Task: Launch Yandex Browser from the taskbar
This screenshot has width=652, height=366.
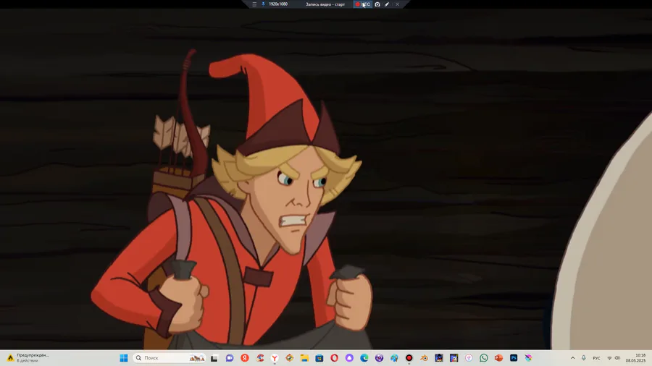Action: click(275, 358)
